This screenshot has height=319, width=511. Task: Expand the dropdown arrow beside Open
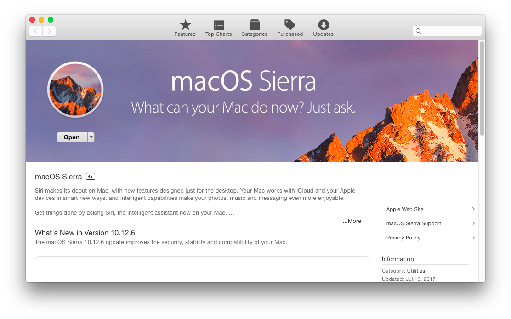[x=91, y=137]
